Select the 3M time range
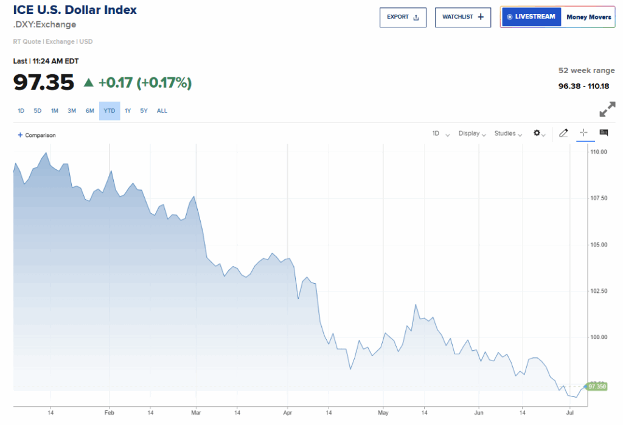The image size is (623, 425). click(72, 111)
